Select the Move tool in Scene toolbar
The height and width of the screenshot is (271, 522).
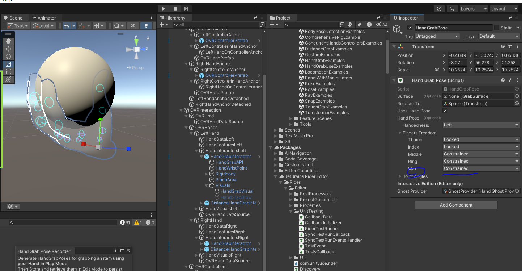(x=8, y=49)
